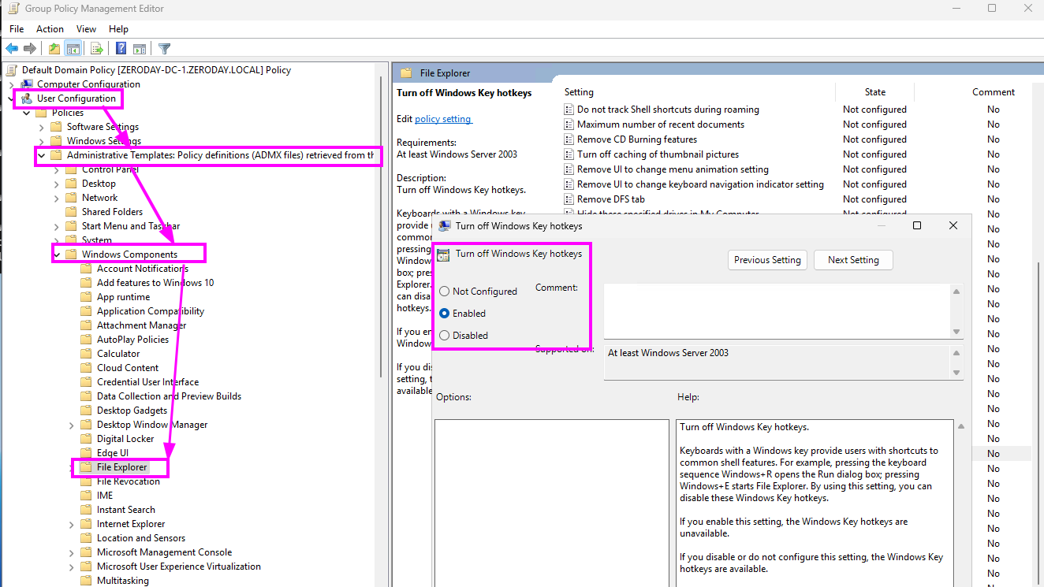Expand the Computer Configuration node
The image size is (1044, 587).
point(11,84)
